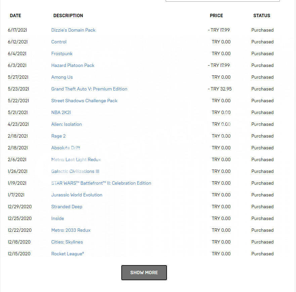Click the Rocket League link

pos(68,254)
